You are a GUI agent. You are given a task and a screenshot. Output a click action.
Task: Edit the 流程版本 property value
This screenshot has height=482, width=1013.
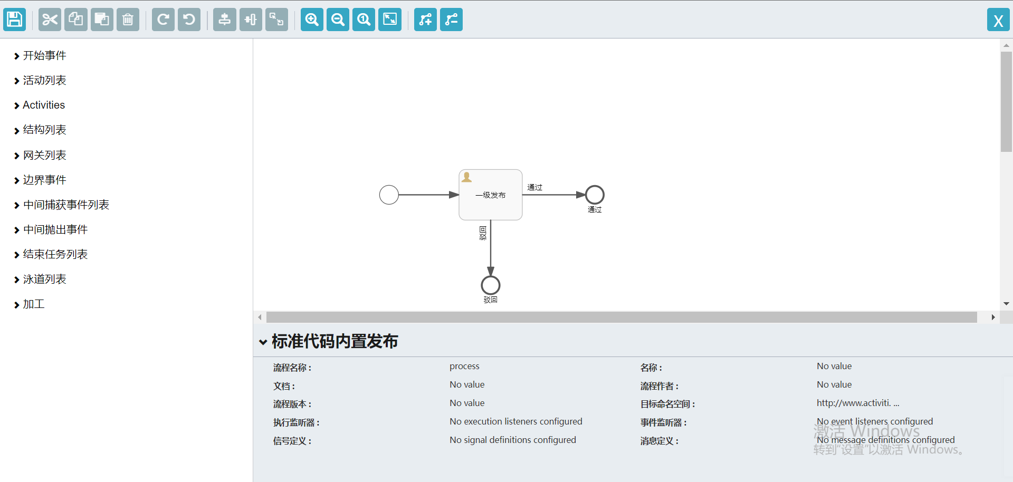pos(467,403)
